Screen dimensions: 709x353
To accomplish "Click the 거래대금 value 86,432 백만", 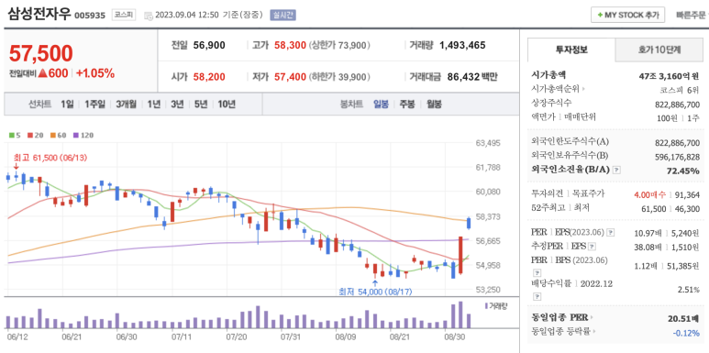I will 472,77.
